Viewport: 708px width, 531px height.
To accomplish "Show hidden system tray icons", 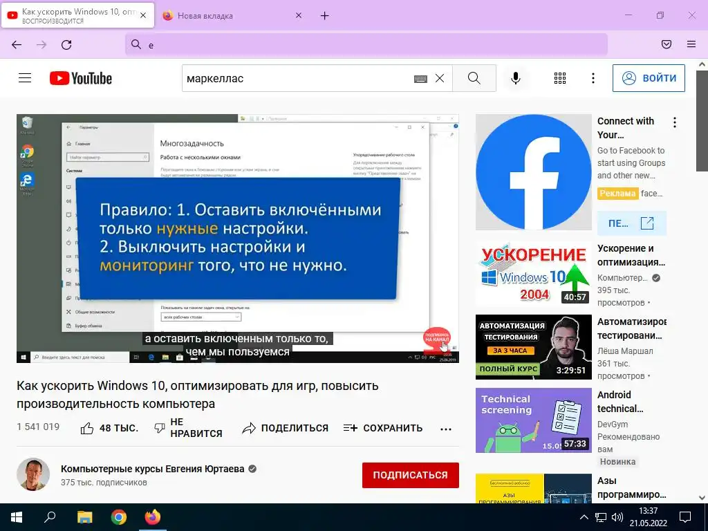I will (584, 517).
